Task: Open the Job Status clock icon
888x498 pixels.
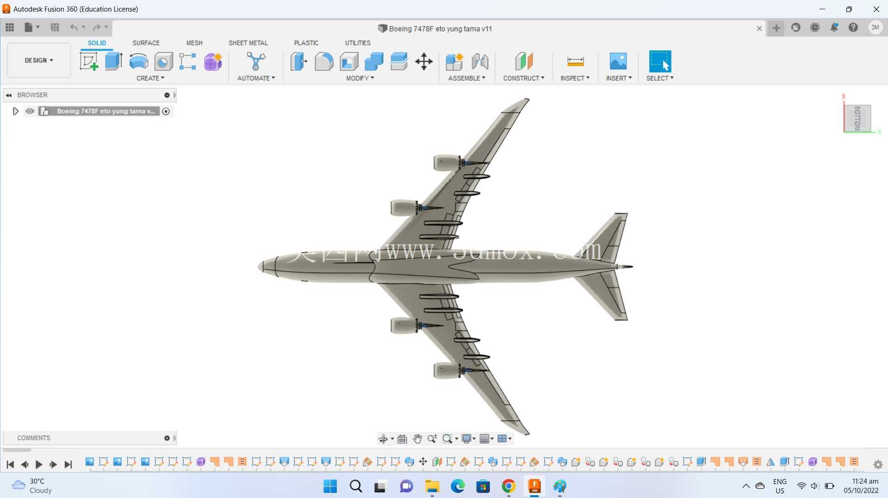Action: coord(815,28)
